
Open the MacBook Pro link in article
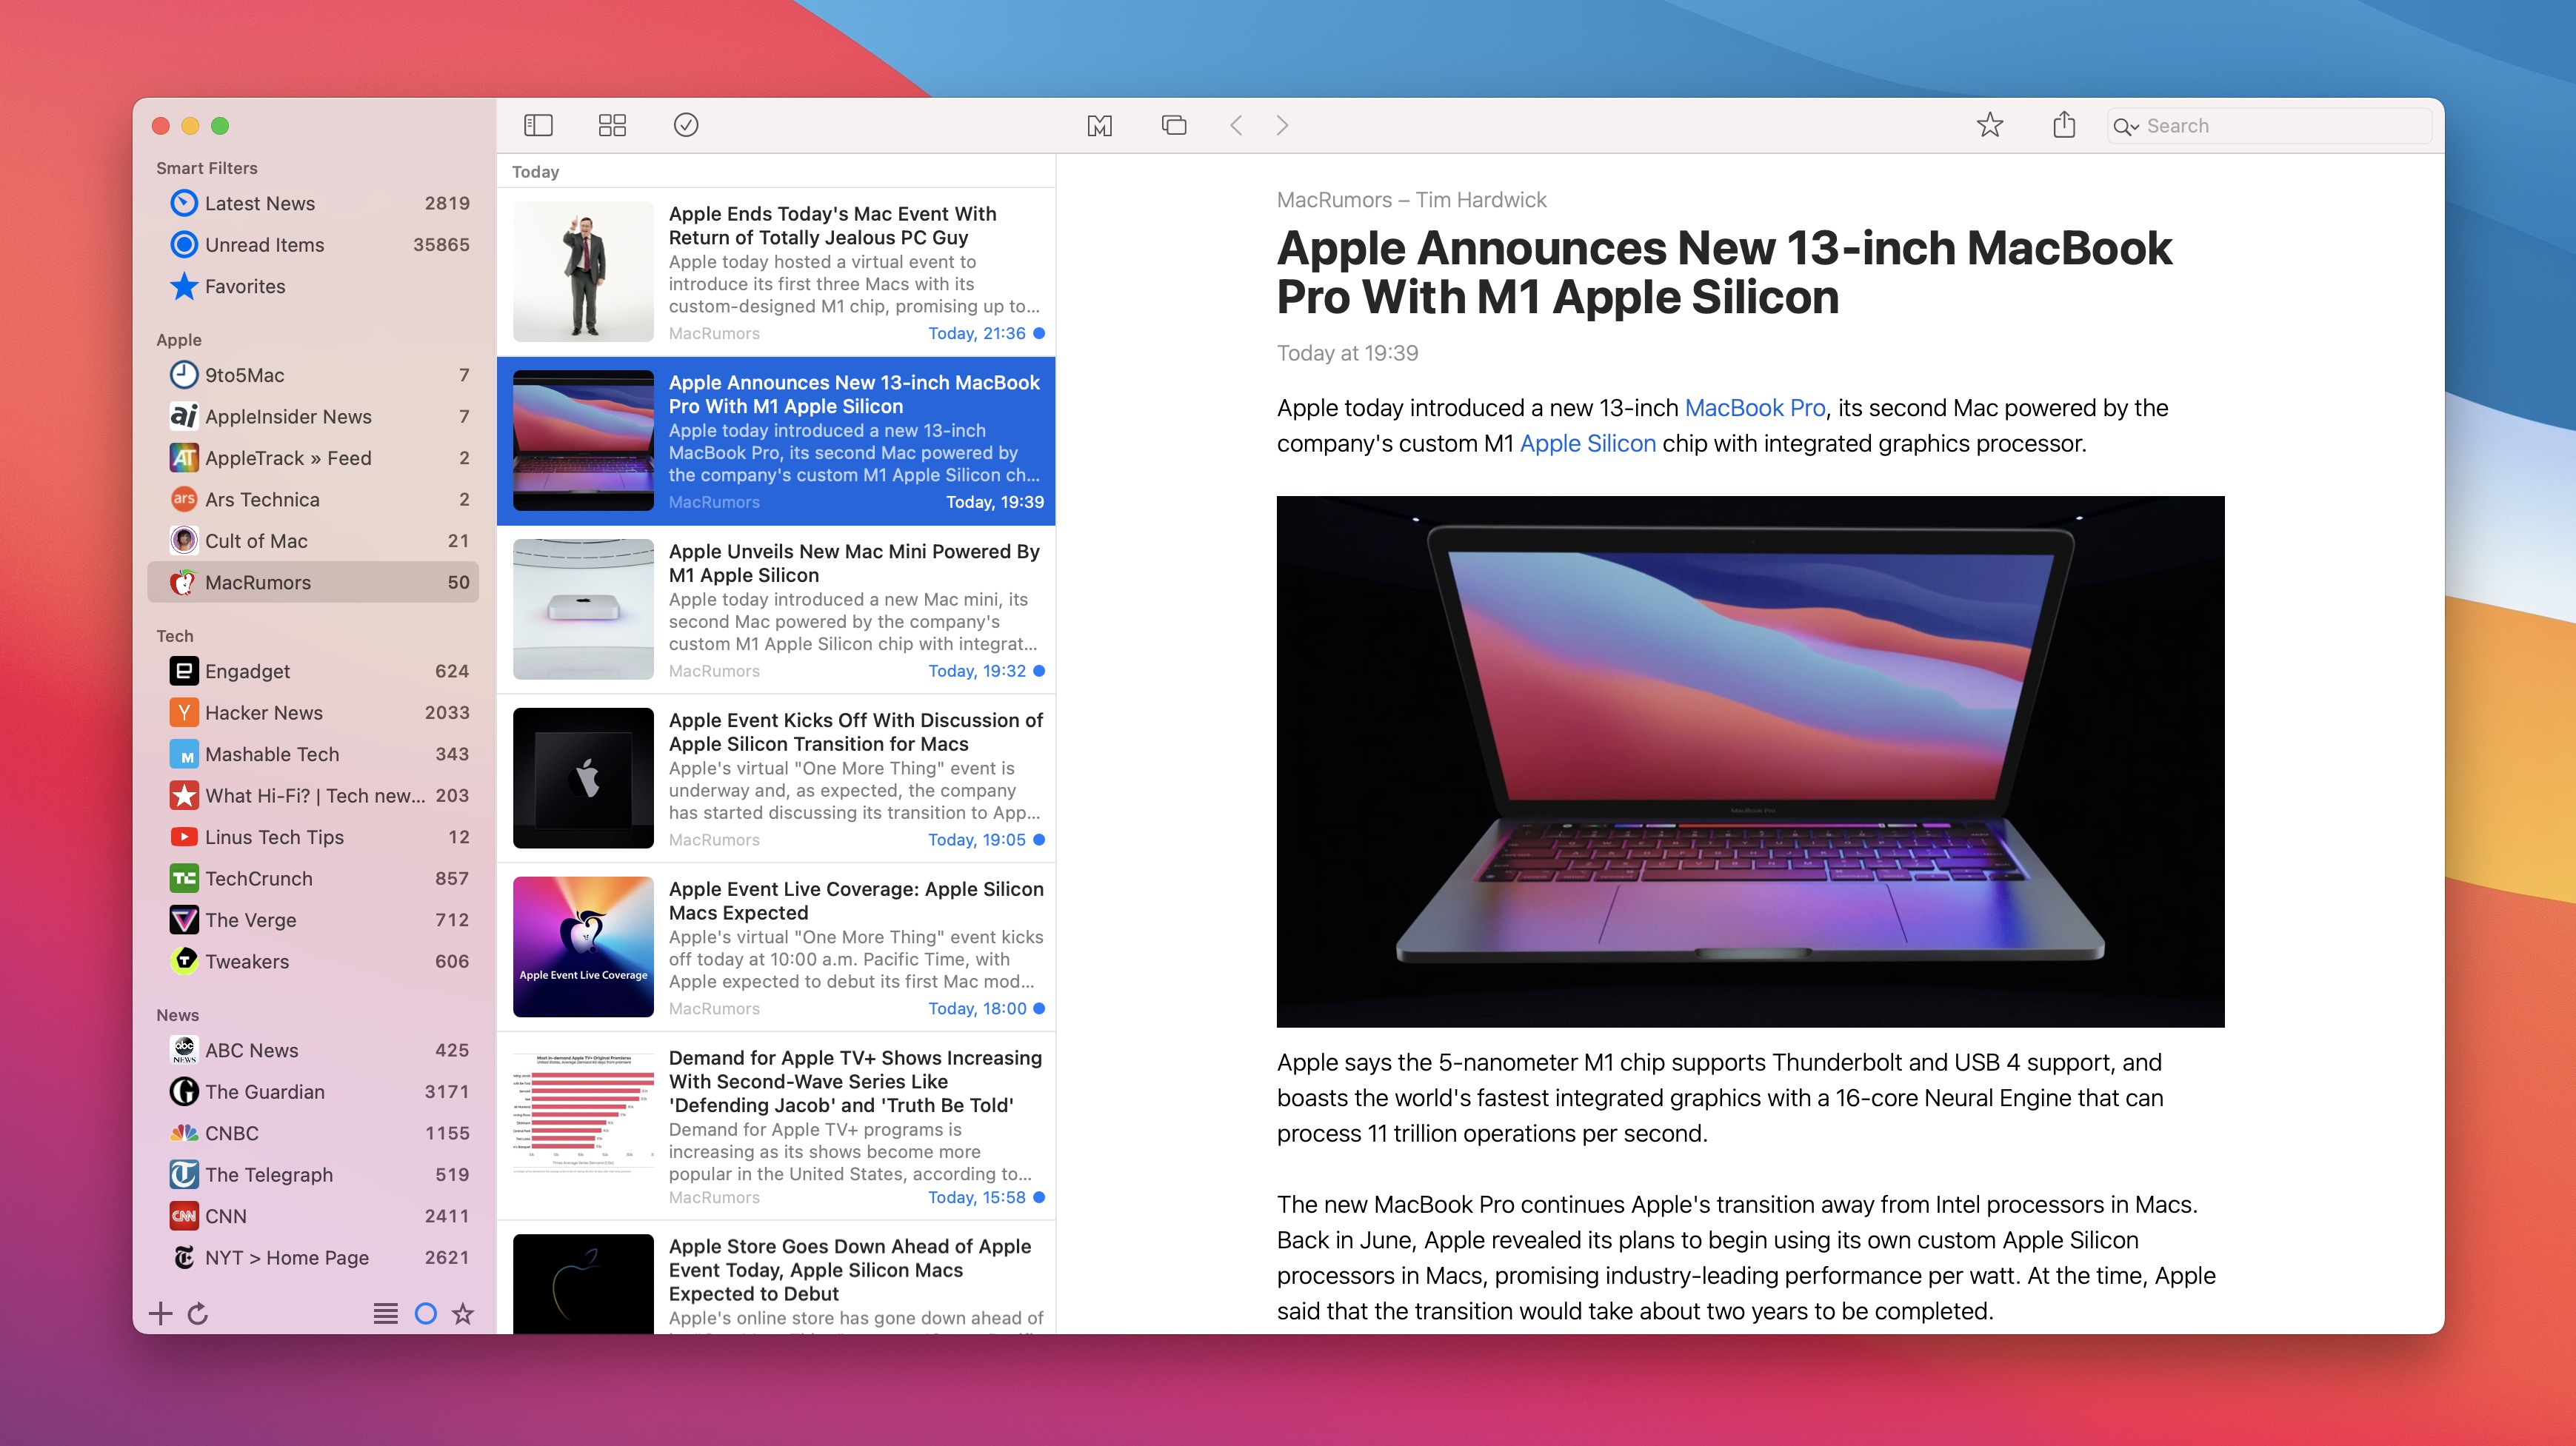pyautogui.click(x=1755, y=409)
